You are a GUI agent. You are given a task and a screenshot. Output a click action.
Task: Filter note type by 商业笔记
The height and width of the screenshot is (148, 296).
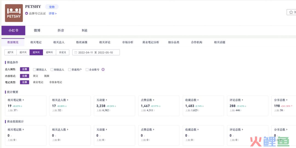[x=38, y=82]
